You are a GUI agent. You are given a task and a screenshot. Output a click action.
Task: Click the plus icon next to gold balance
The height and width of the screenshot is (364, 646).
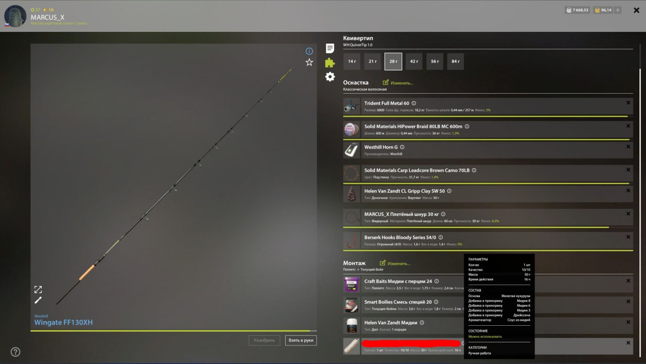pyautogui.click(x=618, y=10)
